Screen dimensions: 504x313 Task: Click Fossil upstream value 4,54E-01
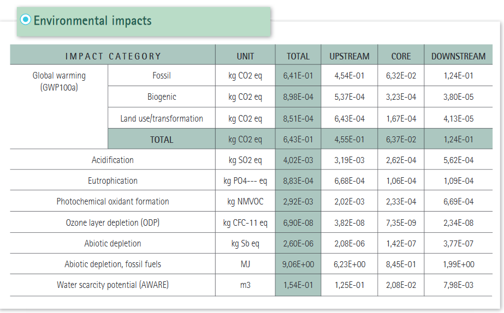[349, 75]
